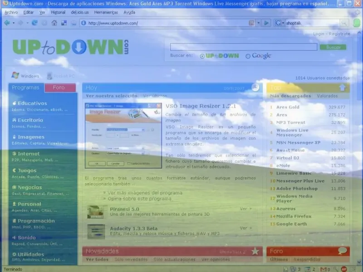
Task: Select UpToDown search radio button
Action: pos(202,56)
